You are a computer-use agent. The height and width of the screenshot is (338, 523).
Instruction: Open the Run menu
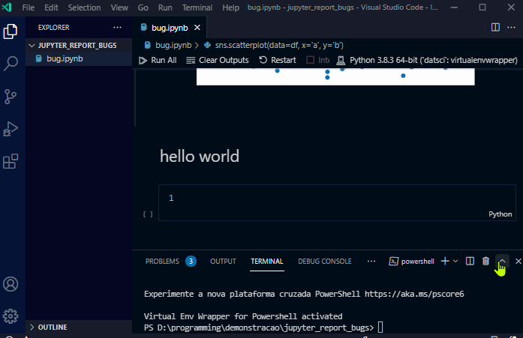click(165, 7)
